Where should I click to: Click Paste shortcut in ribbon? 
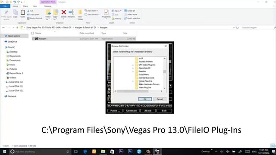34,18
